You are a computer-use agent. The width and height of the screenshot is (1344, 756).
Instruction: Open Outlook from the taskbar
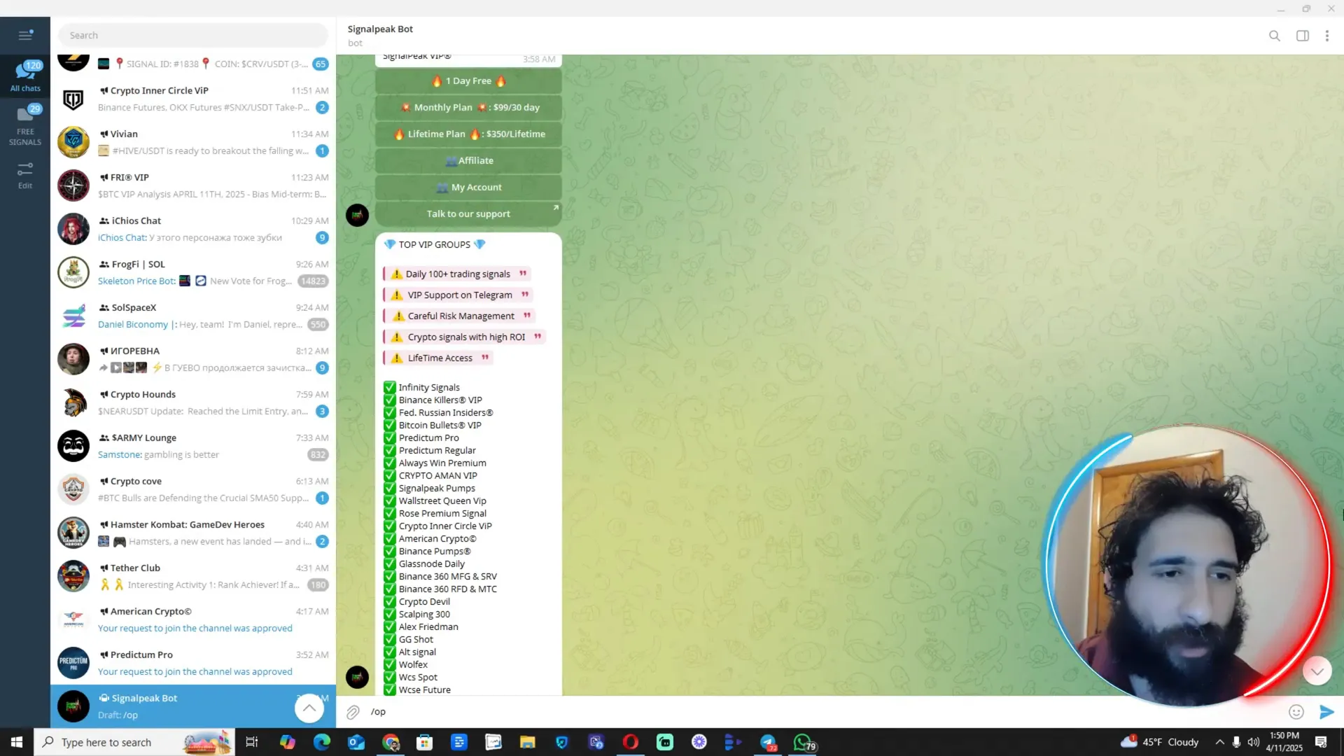[x=356, y=742]
